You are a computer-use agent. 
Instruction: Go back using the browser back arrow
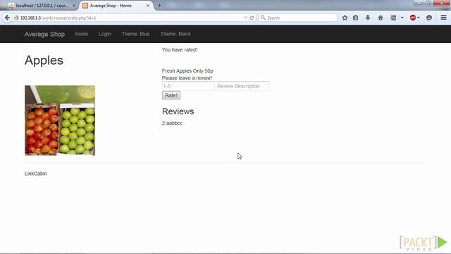[x=7, y=18]
